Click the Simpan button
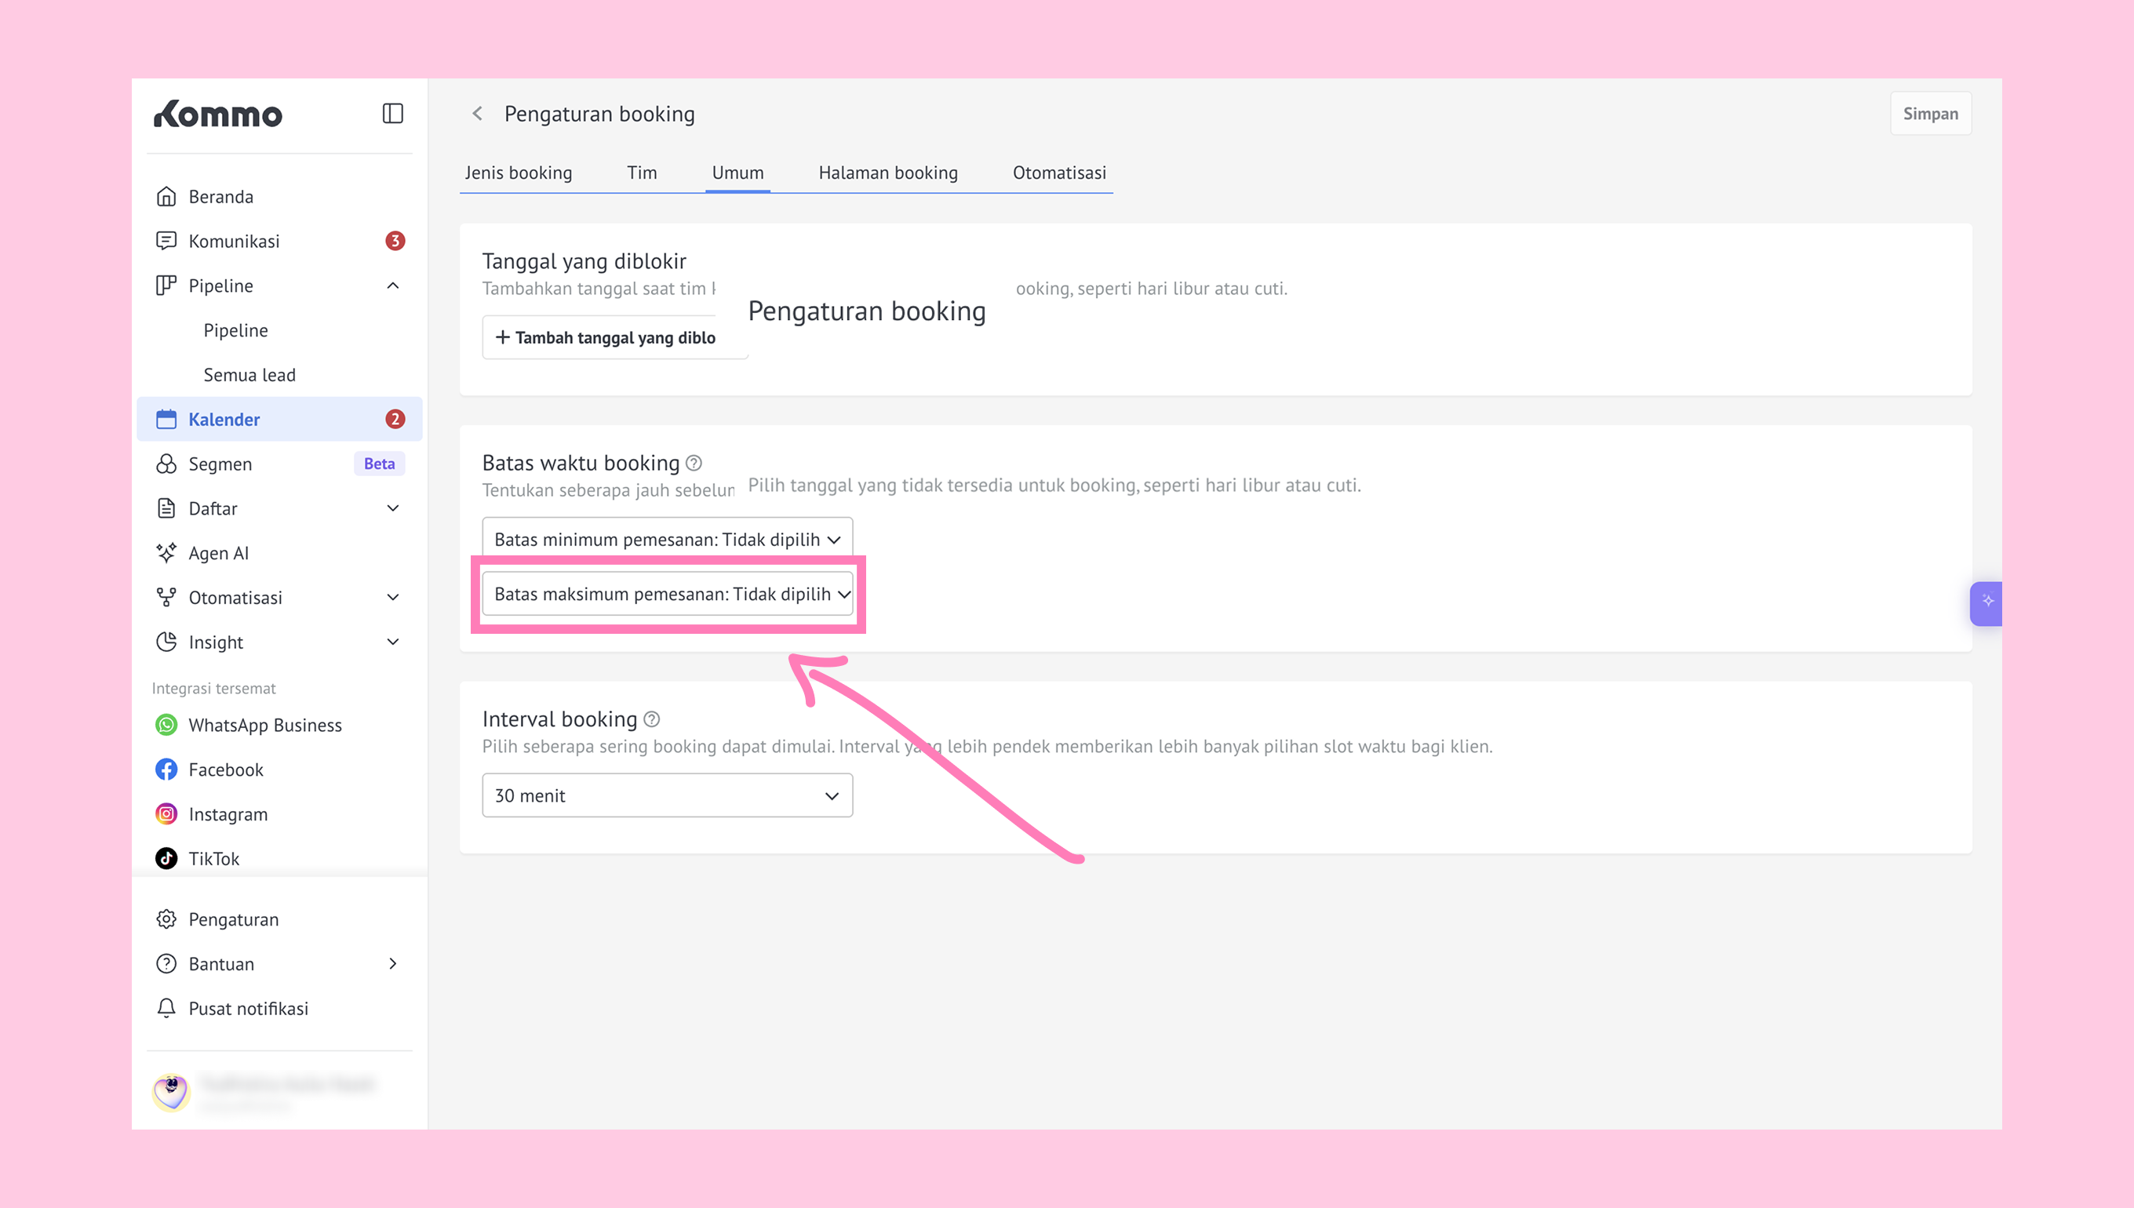 [x=1931, y=114]
